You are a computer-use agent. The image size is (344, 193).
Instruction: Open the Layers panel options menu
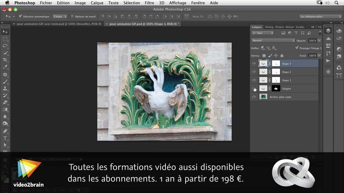(x=320, y=27)
